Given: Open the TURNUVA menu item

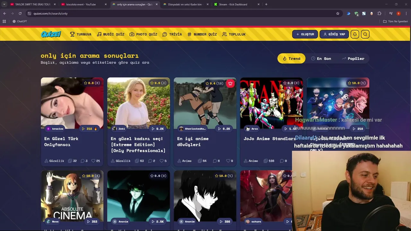Looking at the screenshot, I should [x=81, y=34].
